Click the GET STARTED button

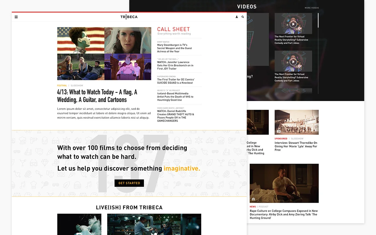pyautogui.click(x=129, y=183)
